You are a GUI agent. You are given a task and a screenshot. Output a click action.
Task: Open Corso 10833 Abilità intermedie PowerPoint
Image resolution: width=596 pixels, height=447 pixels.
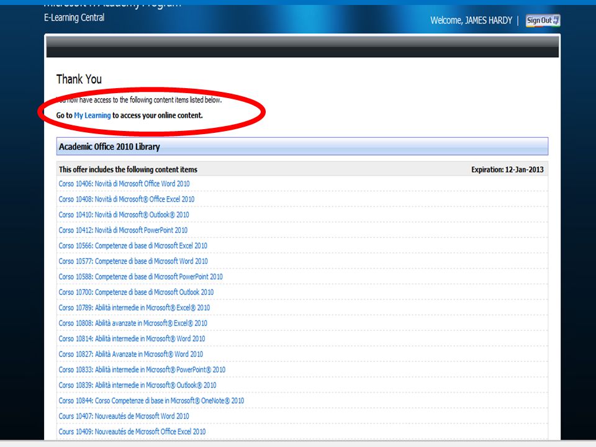pyautogui.click(x=142, y=370)
